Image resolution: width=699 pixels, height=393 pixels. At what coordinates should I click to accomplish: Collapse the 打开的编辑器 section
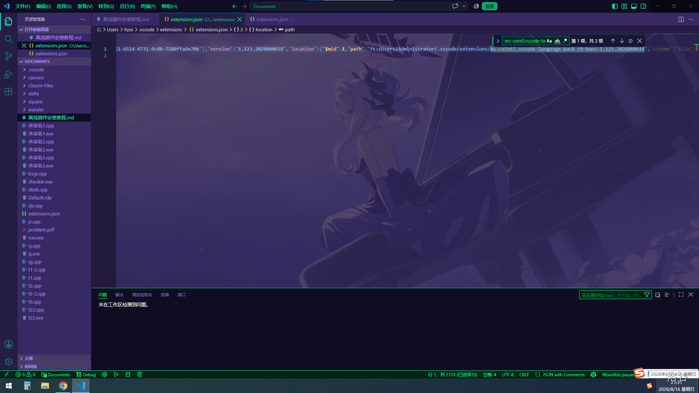(x=54, y=29)
